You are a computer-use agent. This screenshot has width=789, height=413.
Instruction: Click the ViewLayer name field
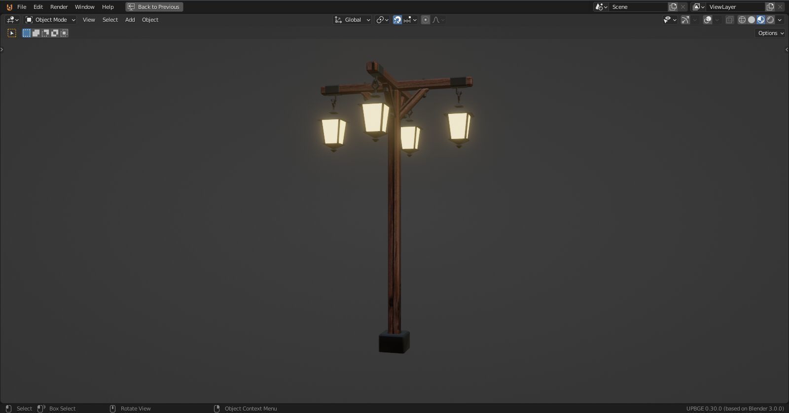(736, 7)
